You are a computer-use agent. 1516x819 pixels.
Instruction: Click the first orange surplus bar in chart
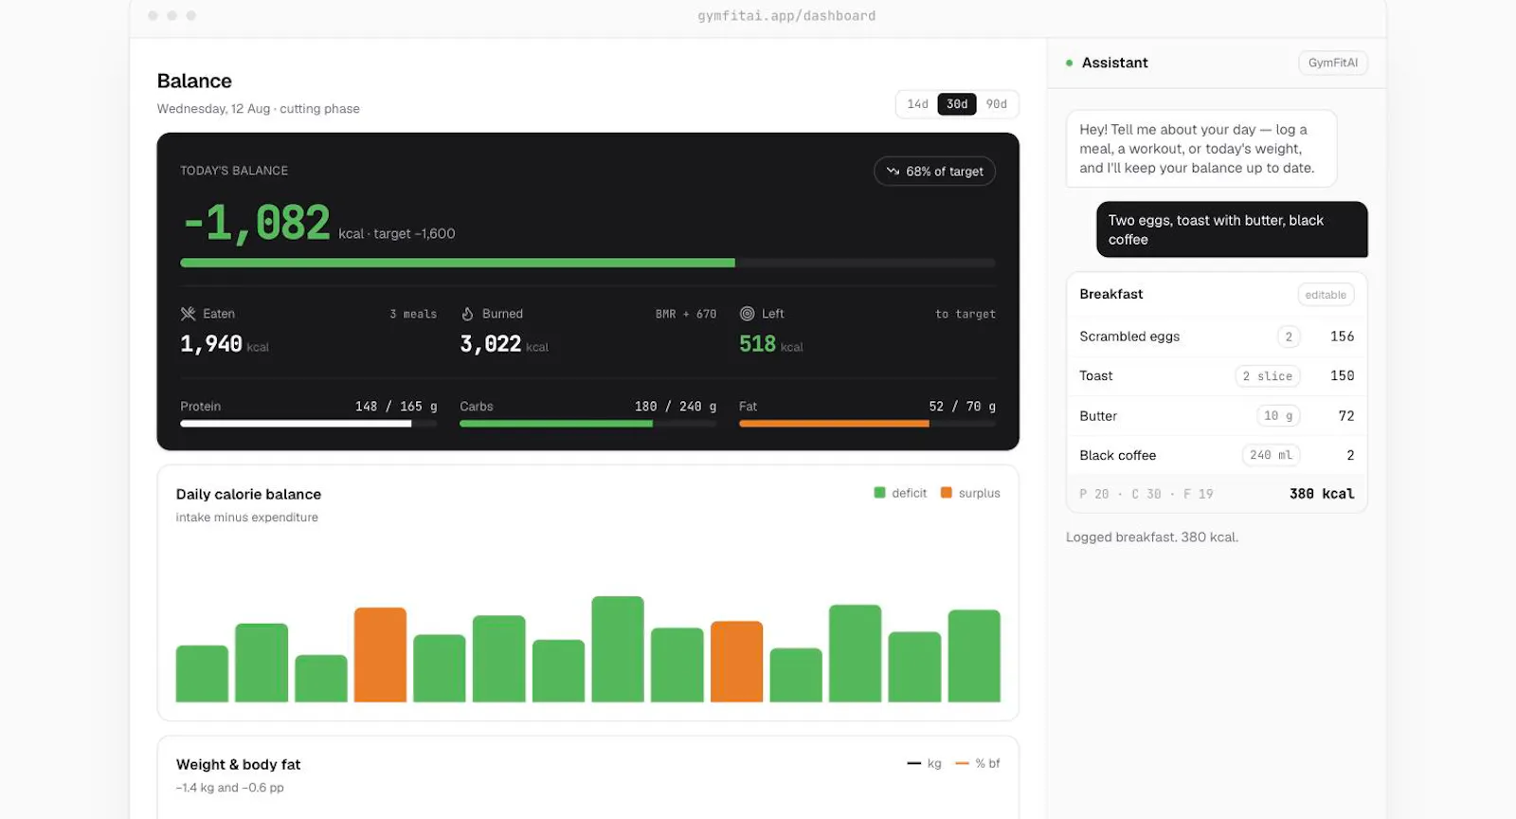380,655
